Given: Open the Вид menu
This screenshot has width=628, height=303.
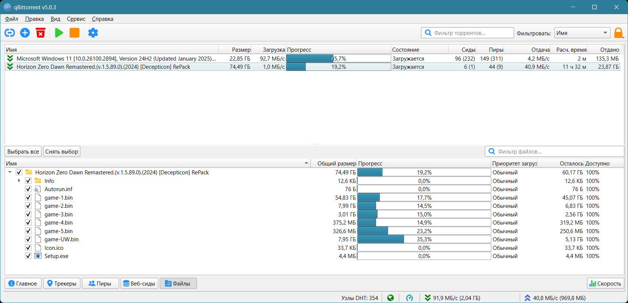Looking at the screenshot, I should pos(55,19).
